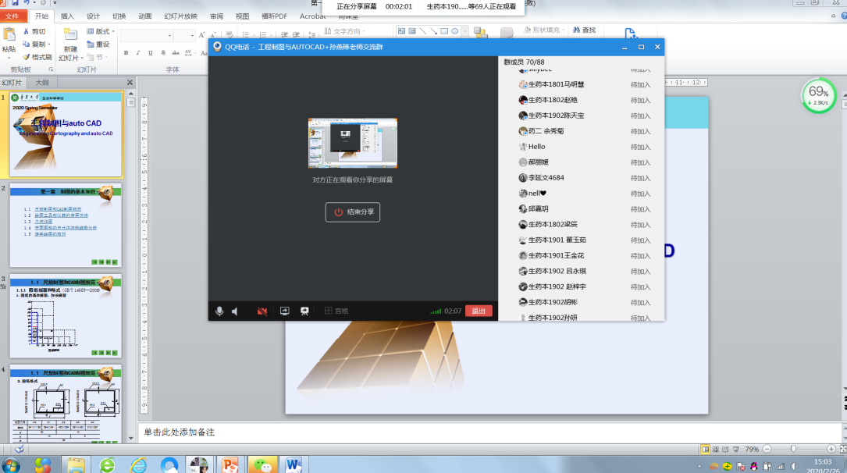This screenshot has height=473, width=847.
Task: Open the 审阅 ribbon tab
Action: (216, 16)
